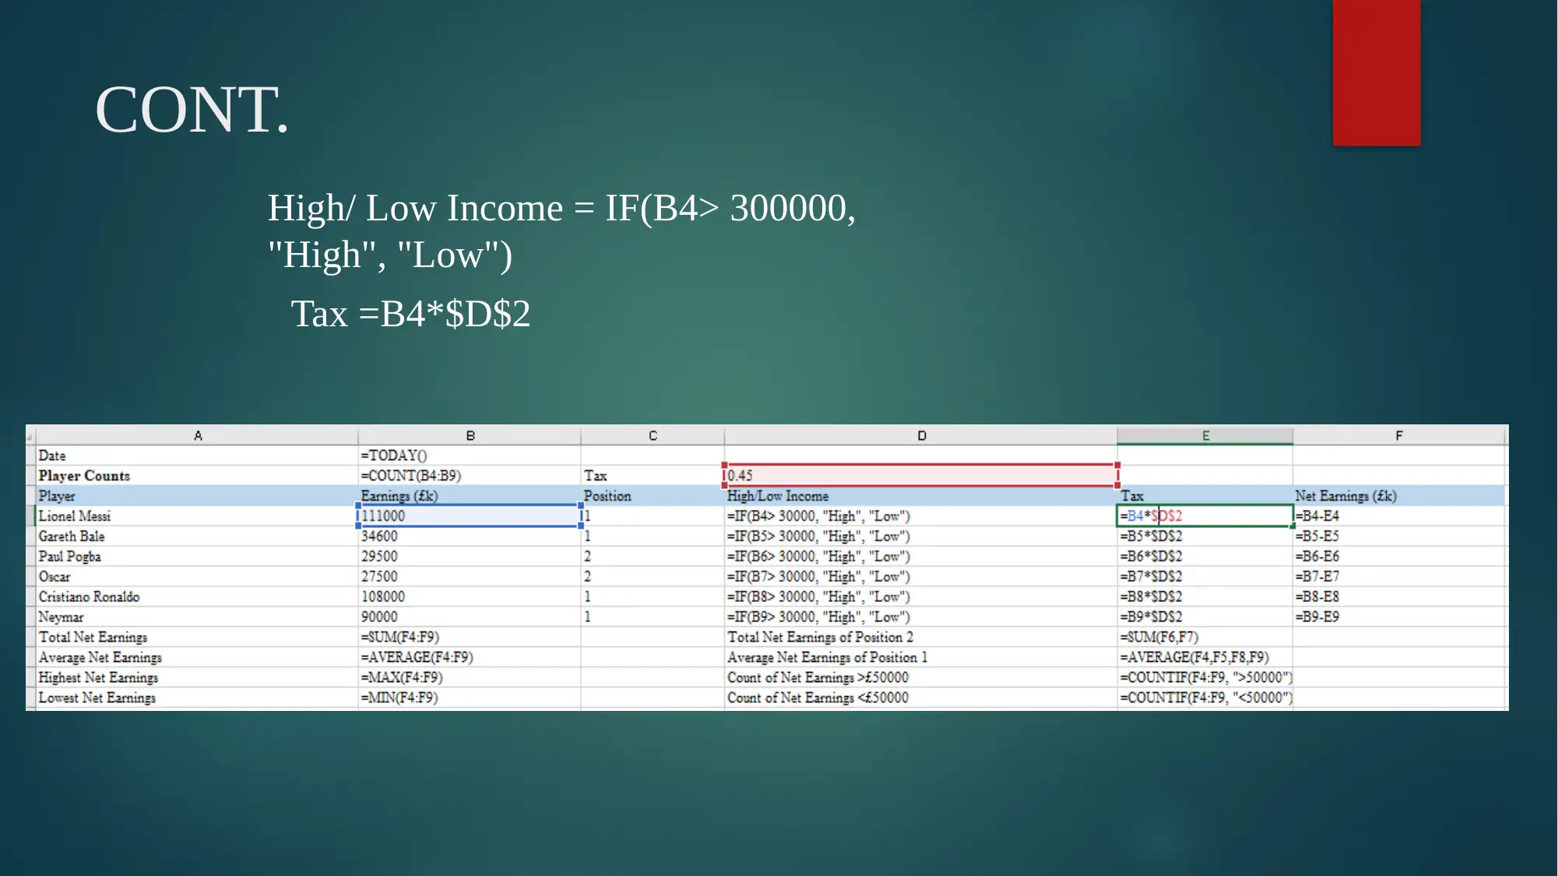Select column C header

pyautogui.click(x=652, y=436)
